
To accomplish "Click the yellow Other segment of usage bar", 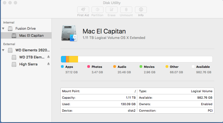I will [73, 59].
